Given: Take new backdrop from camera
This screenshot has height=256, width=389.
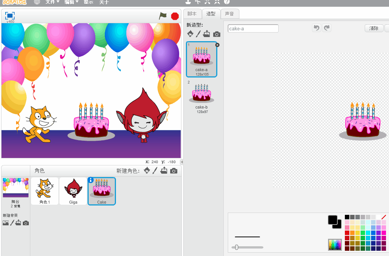Looking at the screenshot, I should (26, 223).
